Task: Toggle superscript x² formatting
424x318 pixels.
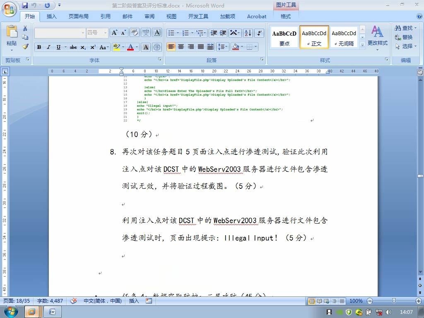Action: 93,47
